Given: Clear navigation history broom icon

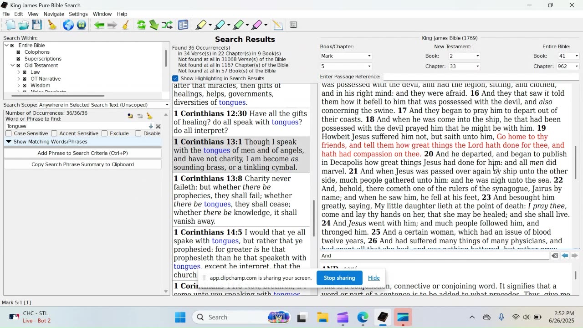Looking at the screenshot, I should coord(126,25).
